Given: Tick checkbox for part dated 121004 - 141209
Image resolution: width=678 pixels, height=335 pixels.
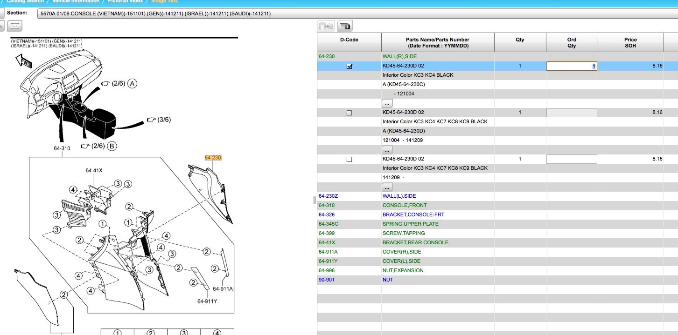Looking at the screenshot, I should pyautogui.click(x=349, y=113).
